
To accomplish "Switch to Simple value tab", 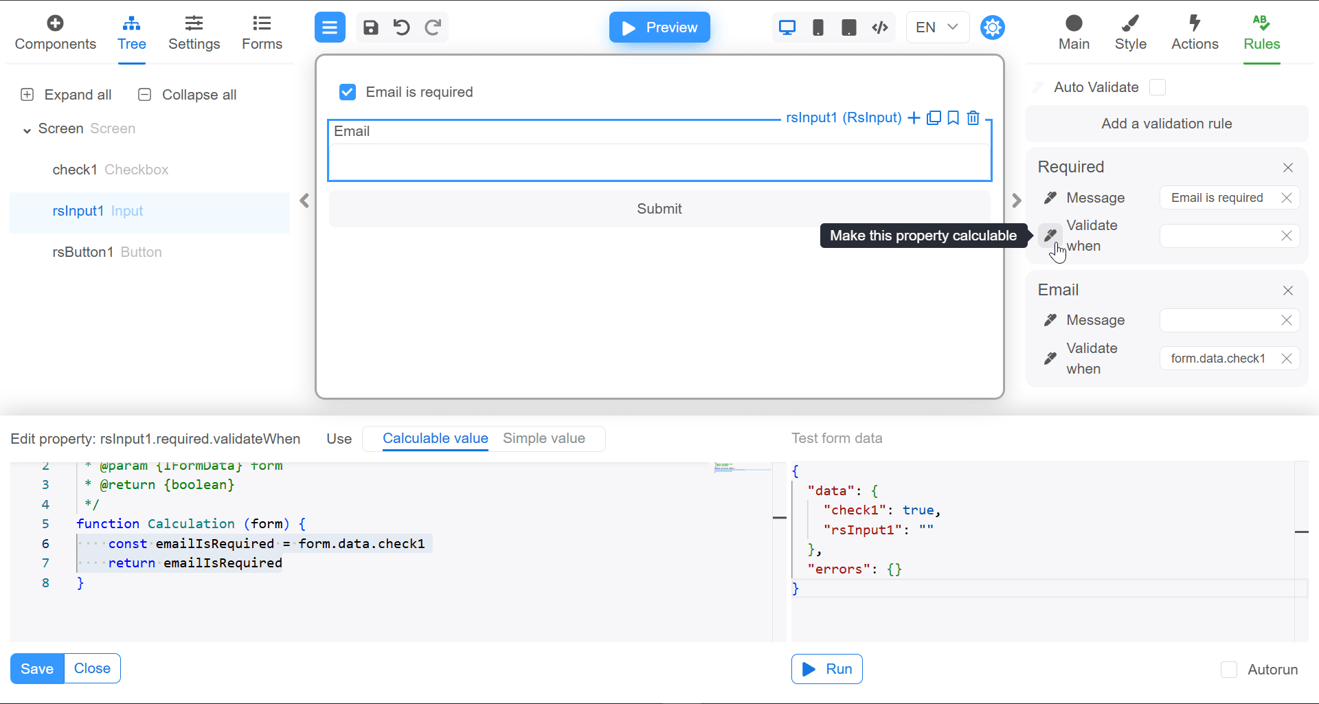I will [x=543, y=438].
